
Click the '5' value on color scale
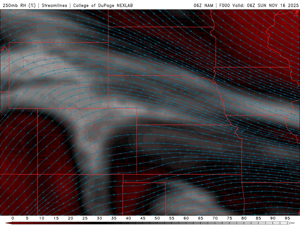pos(27,218)
